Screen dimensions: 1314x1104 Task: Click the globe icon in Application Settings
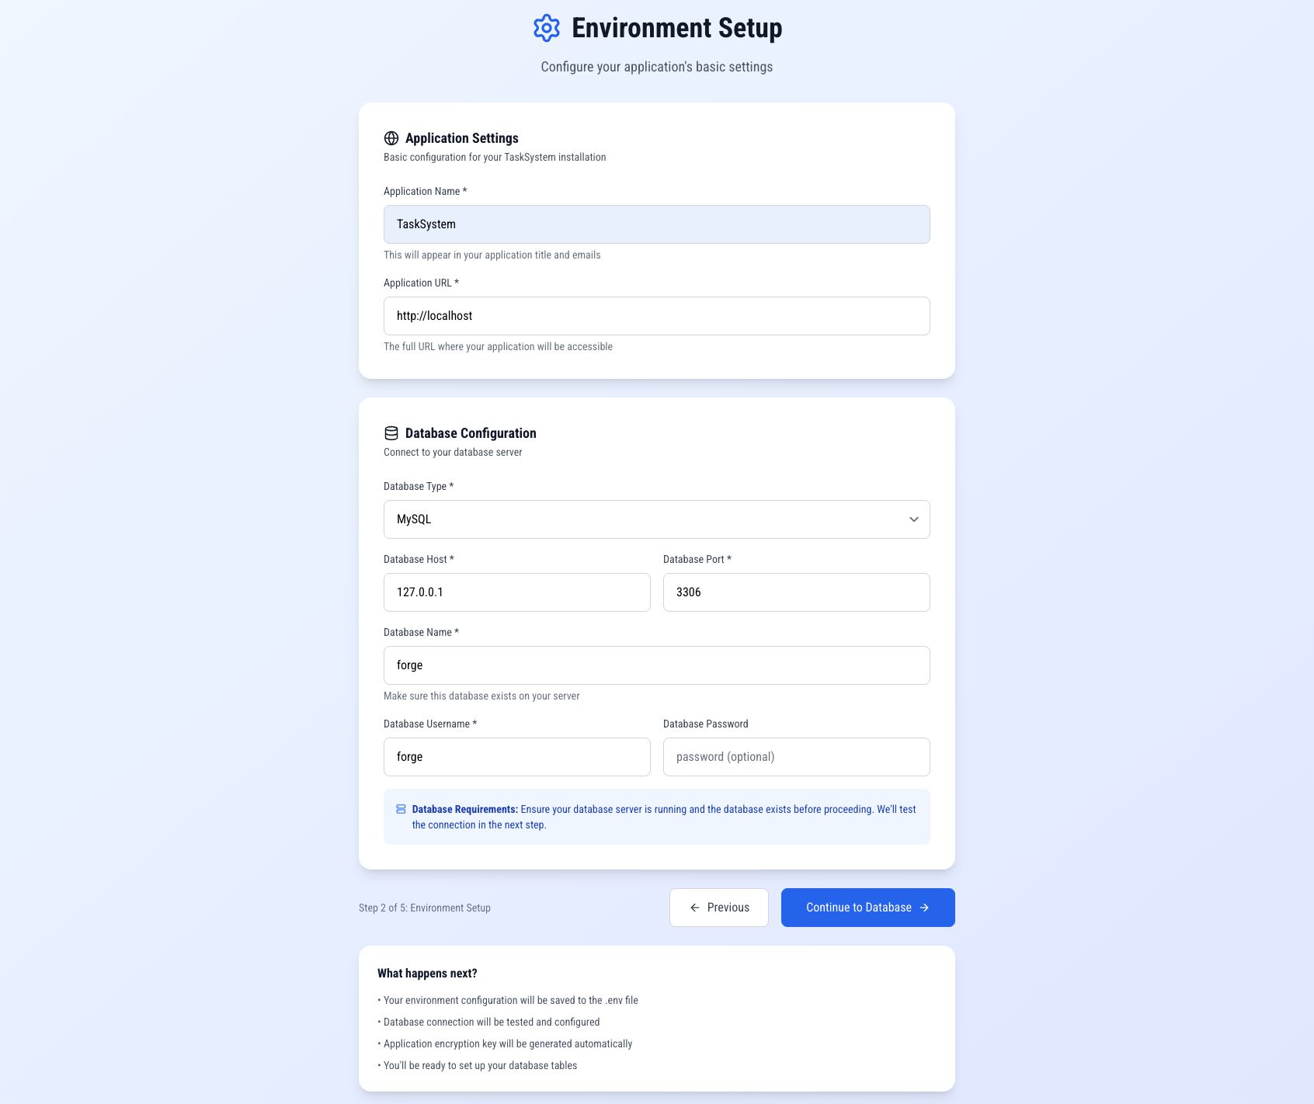pos(391,138)
